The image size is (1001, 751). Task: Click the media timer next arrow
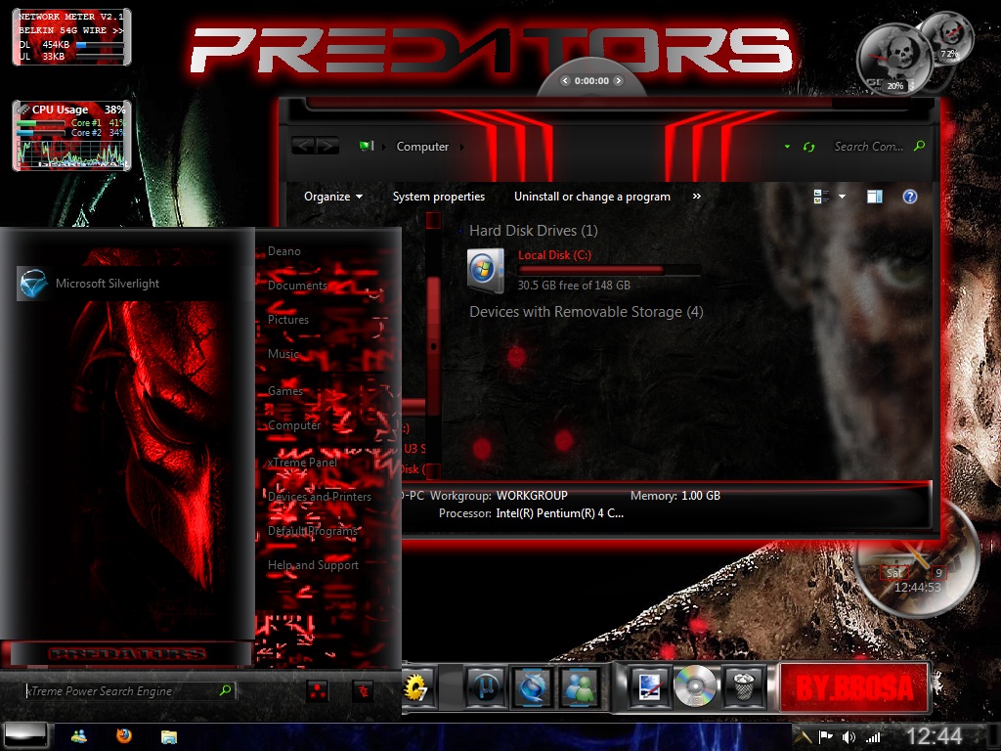tap(618, 80)
